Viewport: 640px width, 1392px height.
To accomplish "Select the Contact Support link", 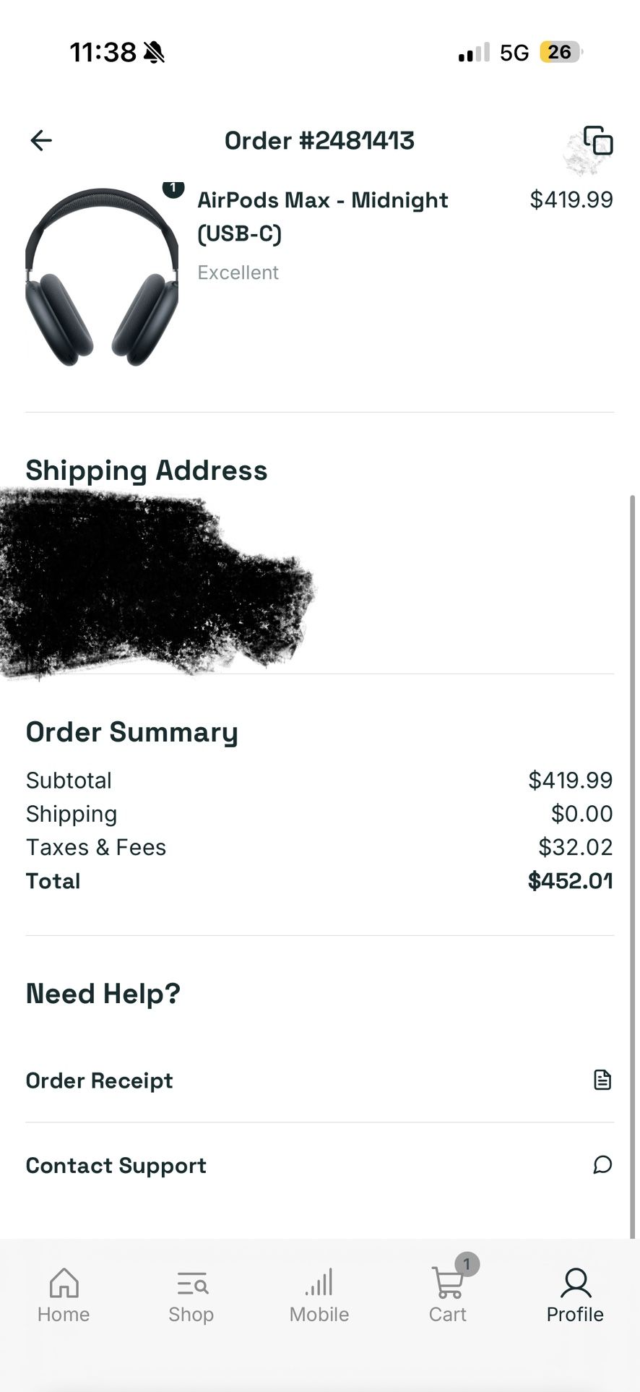I will click(x=116, y=1165).
